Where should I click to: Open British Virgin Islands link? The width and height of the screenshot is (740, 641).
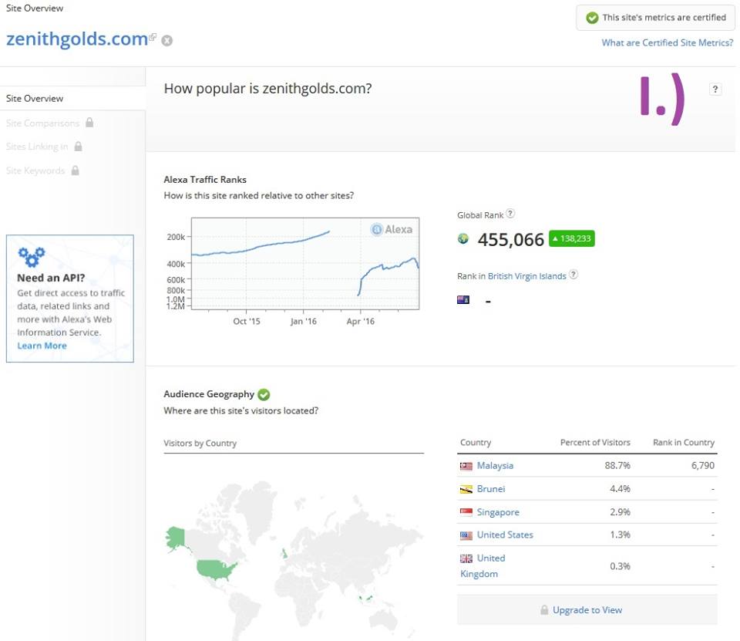tap(526, 276)
